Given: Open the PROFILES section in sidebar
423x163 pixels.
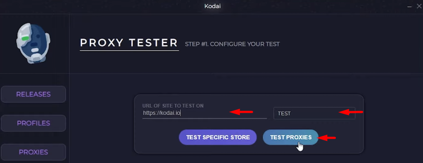Looking at the screenshot, I should 33,123.
